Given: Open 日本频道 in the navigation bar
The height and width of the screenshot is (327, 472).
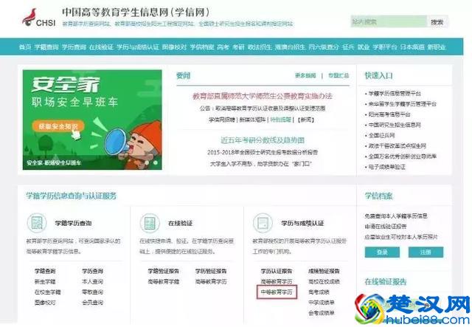Looking at the screenshot, I should (x=412, y=47).
